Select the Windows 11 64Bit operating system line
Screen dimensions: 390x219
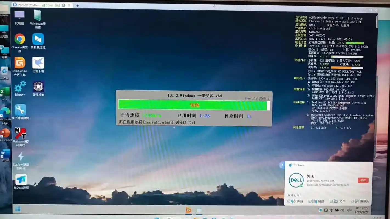coord(335,22)
